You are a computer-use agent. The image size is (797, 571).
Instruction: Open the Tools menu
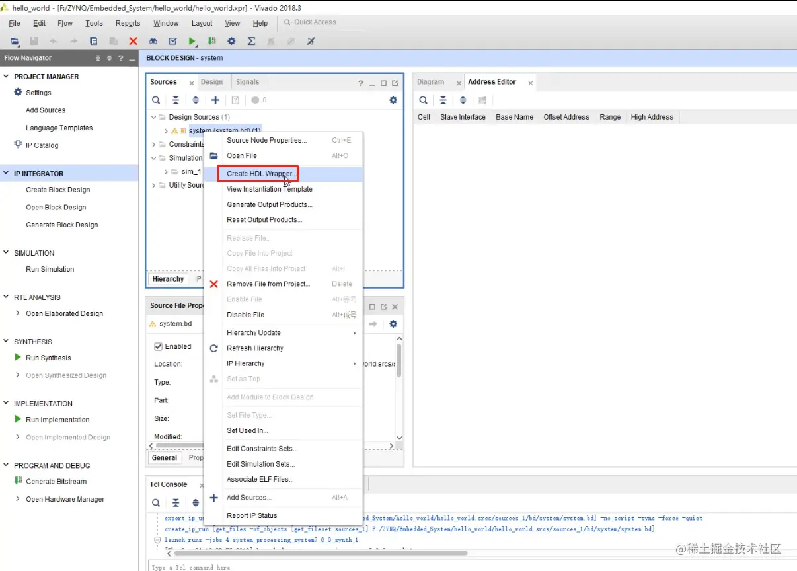tap(94, 23)
